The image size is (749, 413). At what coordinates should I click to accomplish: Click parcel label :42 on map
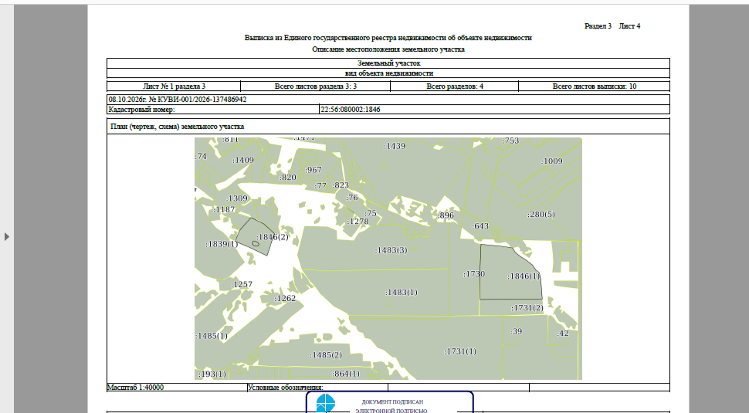coord(563,333)
